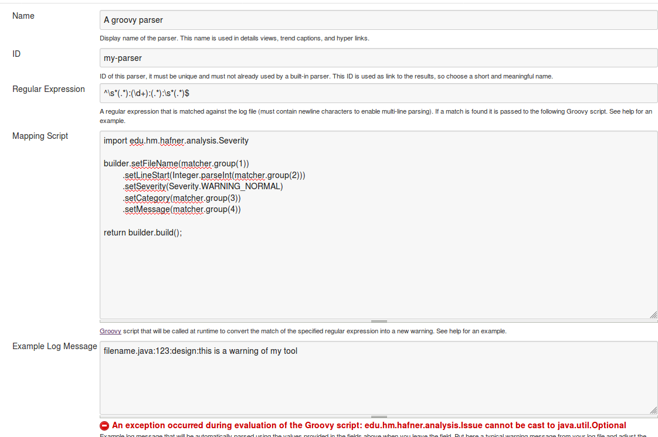
Task: Place cursor in the Regular Expression field
Action: pyautogui.click(x=378, y=93)
